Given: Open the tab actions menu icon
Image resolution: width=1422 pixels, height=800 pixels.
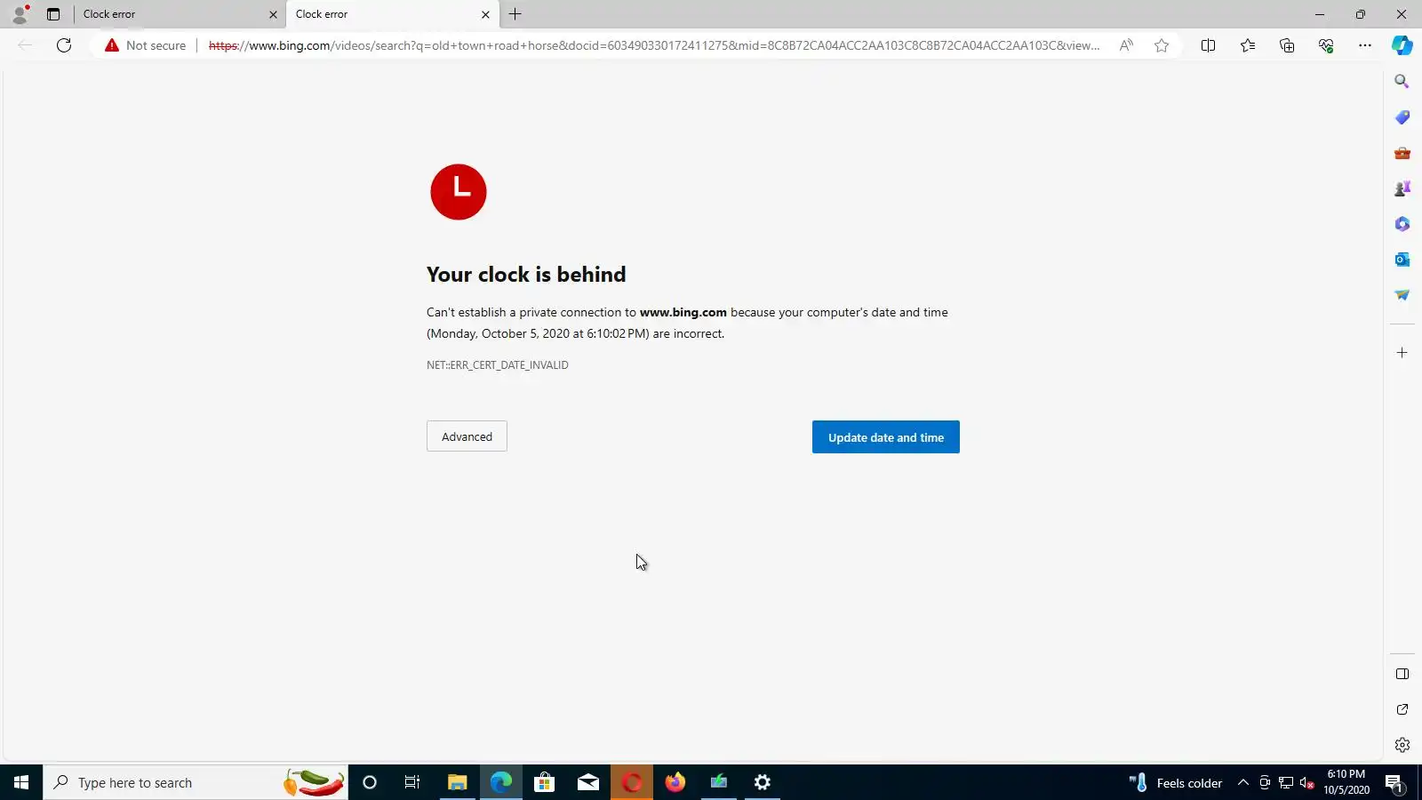Looking at the screenshot, I should [x=53, y=14].
